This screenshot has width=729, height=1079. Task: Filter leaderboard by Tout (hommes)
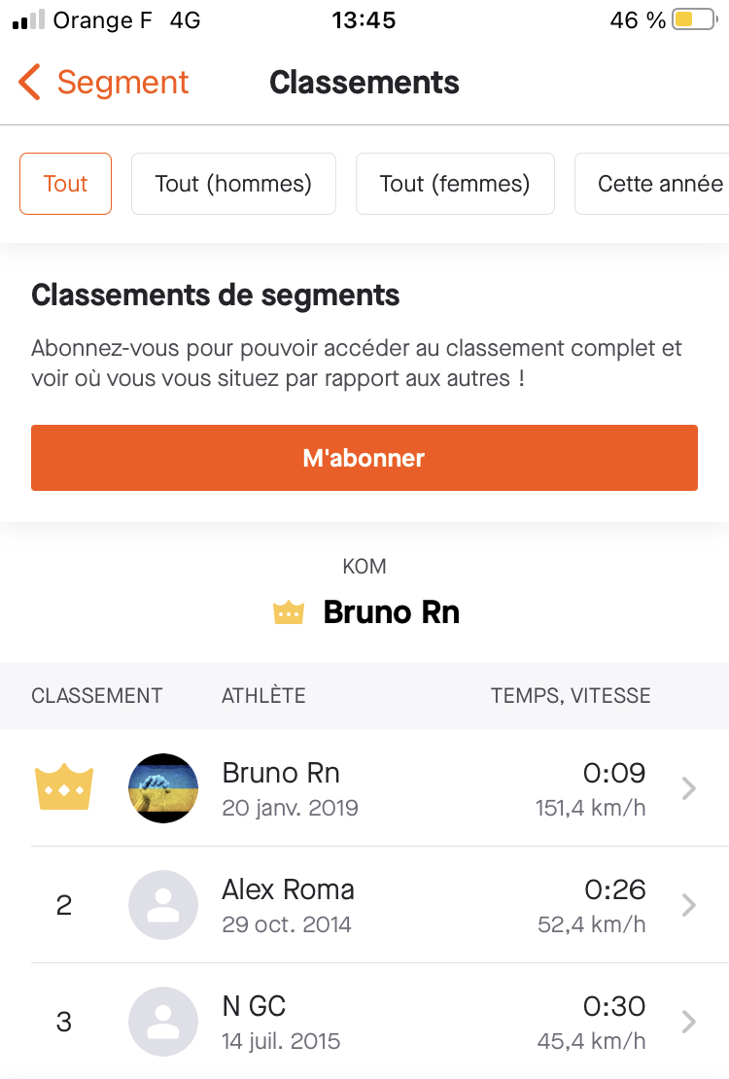(233, 184)
